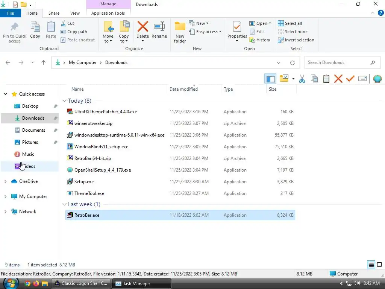Switch to the Share ribbon tab
The width and height of the screenshot is (385, 289).
click(x=54, y=13)
